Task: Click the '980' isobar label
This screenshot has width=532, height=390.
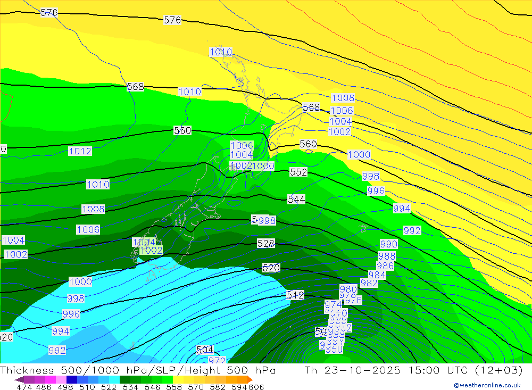Action: pyautogui.click(x=348, y=289)
